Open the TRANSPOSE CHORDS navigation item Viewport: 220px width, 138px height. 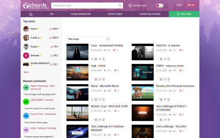150,14
